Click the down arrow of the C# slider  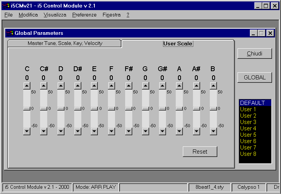tap(43, 131)
